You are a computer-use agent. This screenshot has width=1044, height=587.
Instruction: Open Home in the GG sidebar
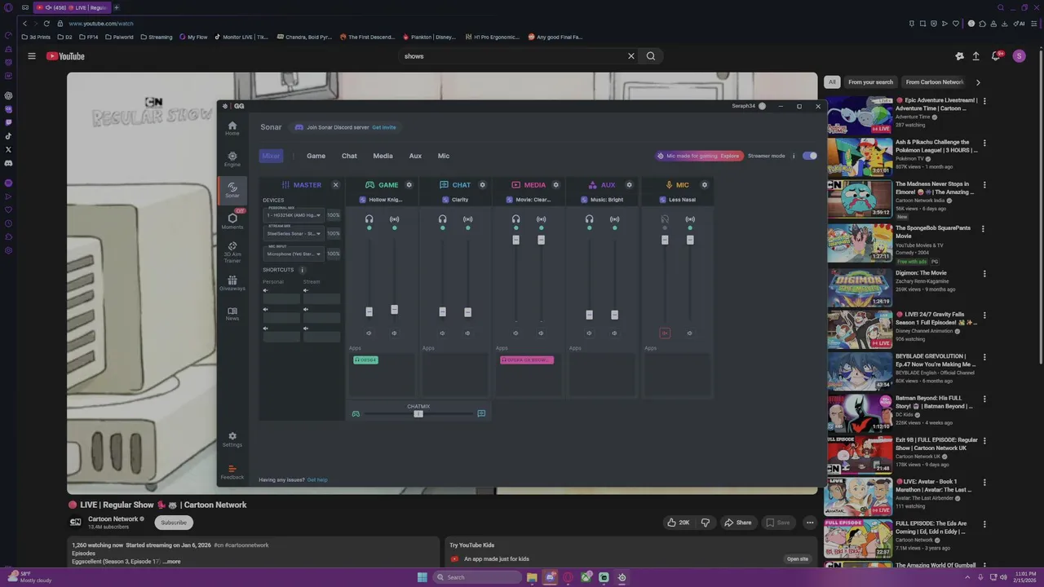232,128
